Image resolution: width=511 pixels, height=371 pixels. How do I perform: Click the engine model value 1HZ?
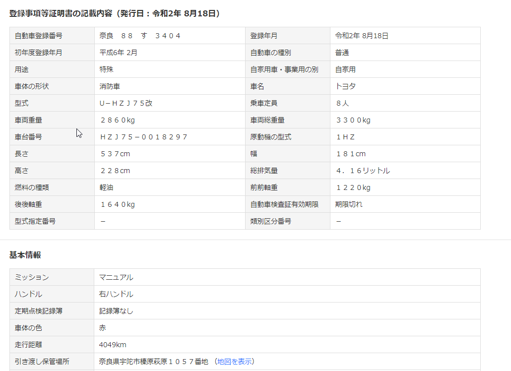pos(345,137)
